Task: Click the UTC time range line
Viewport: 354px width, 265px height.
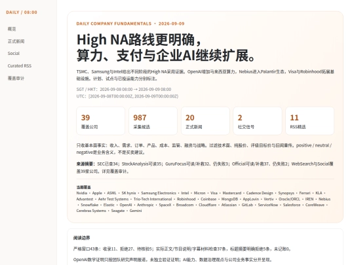Action: click(x=127, y=96)
